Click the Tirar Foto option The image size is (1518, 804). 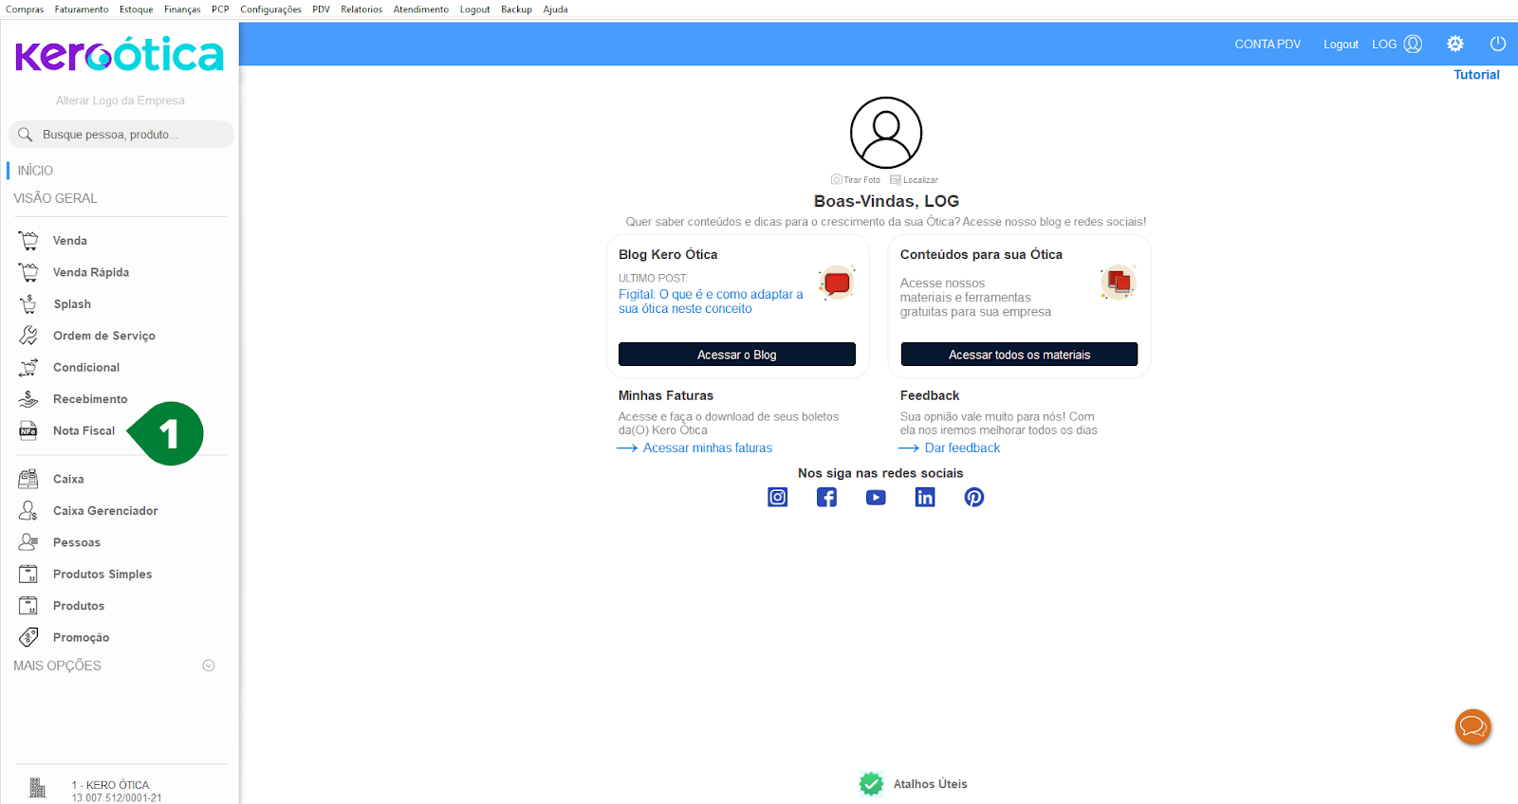pos(856,179)
